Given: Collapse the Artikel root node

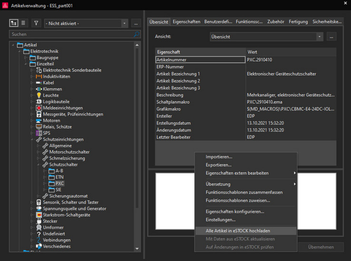Looking at the screenshot, I should pos(13,45).
